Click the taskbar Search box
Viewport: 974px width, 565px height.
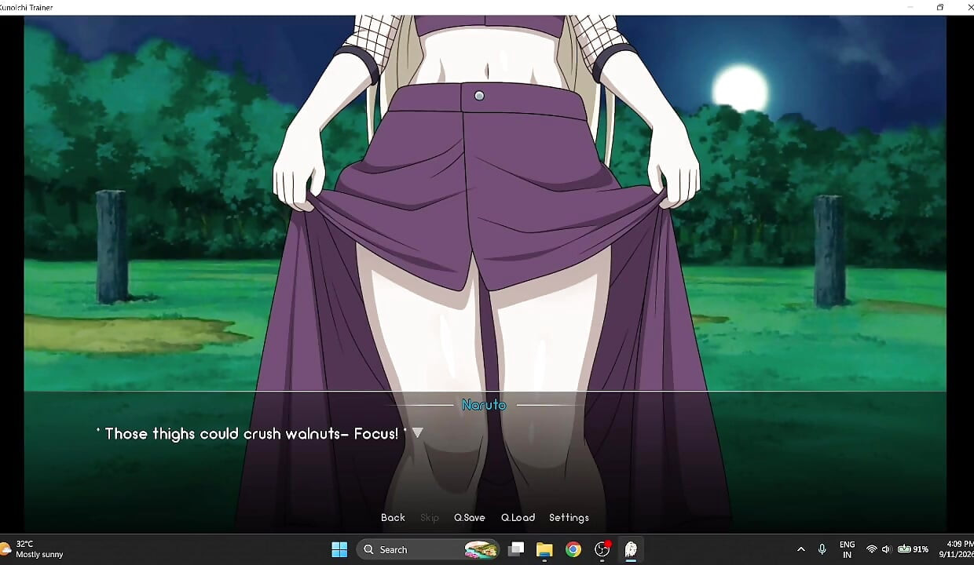428,549
